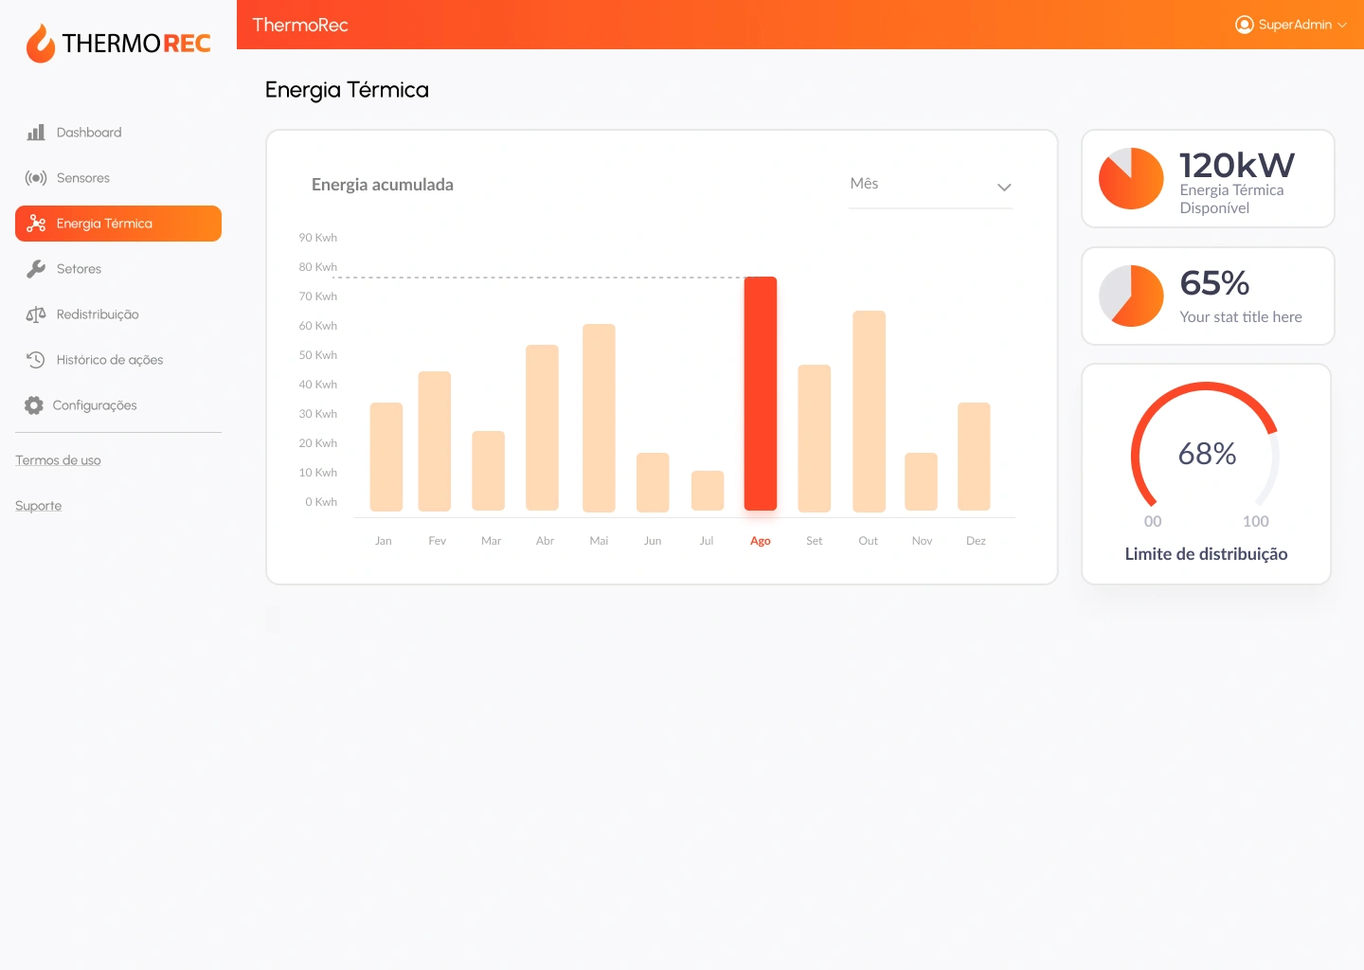Click the Redistribuição balance scale icon
Viewport: 1364px width, 970px height.
pyautogui.click(x=36, y=314)
